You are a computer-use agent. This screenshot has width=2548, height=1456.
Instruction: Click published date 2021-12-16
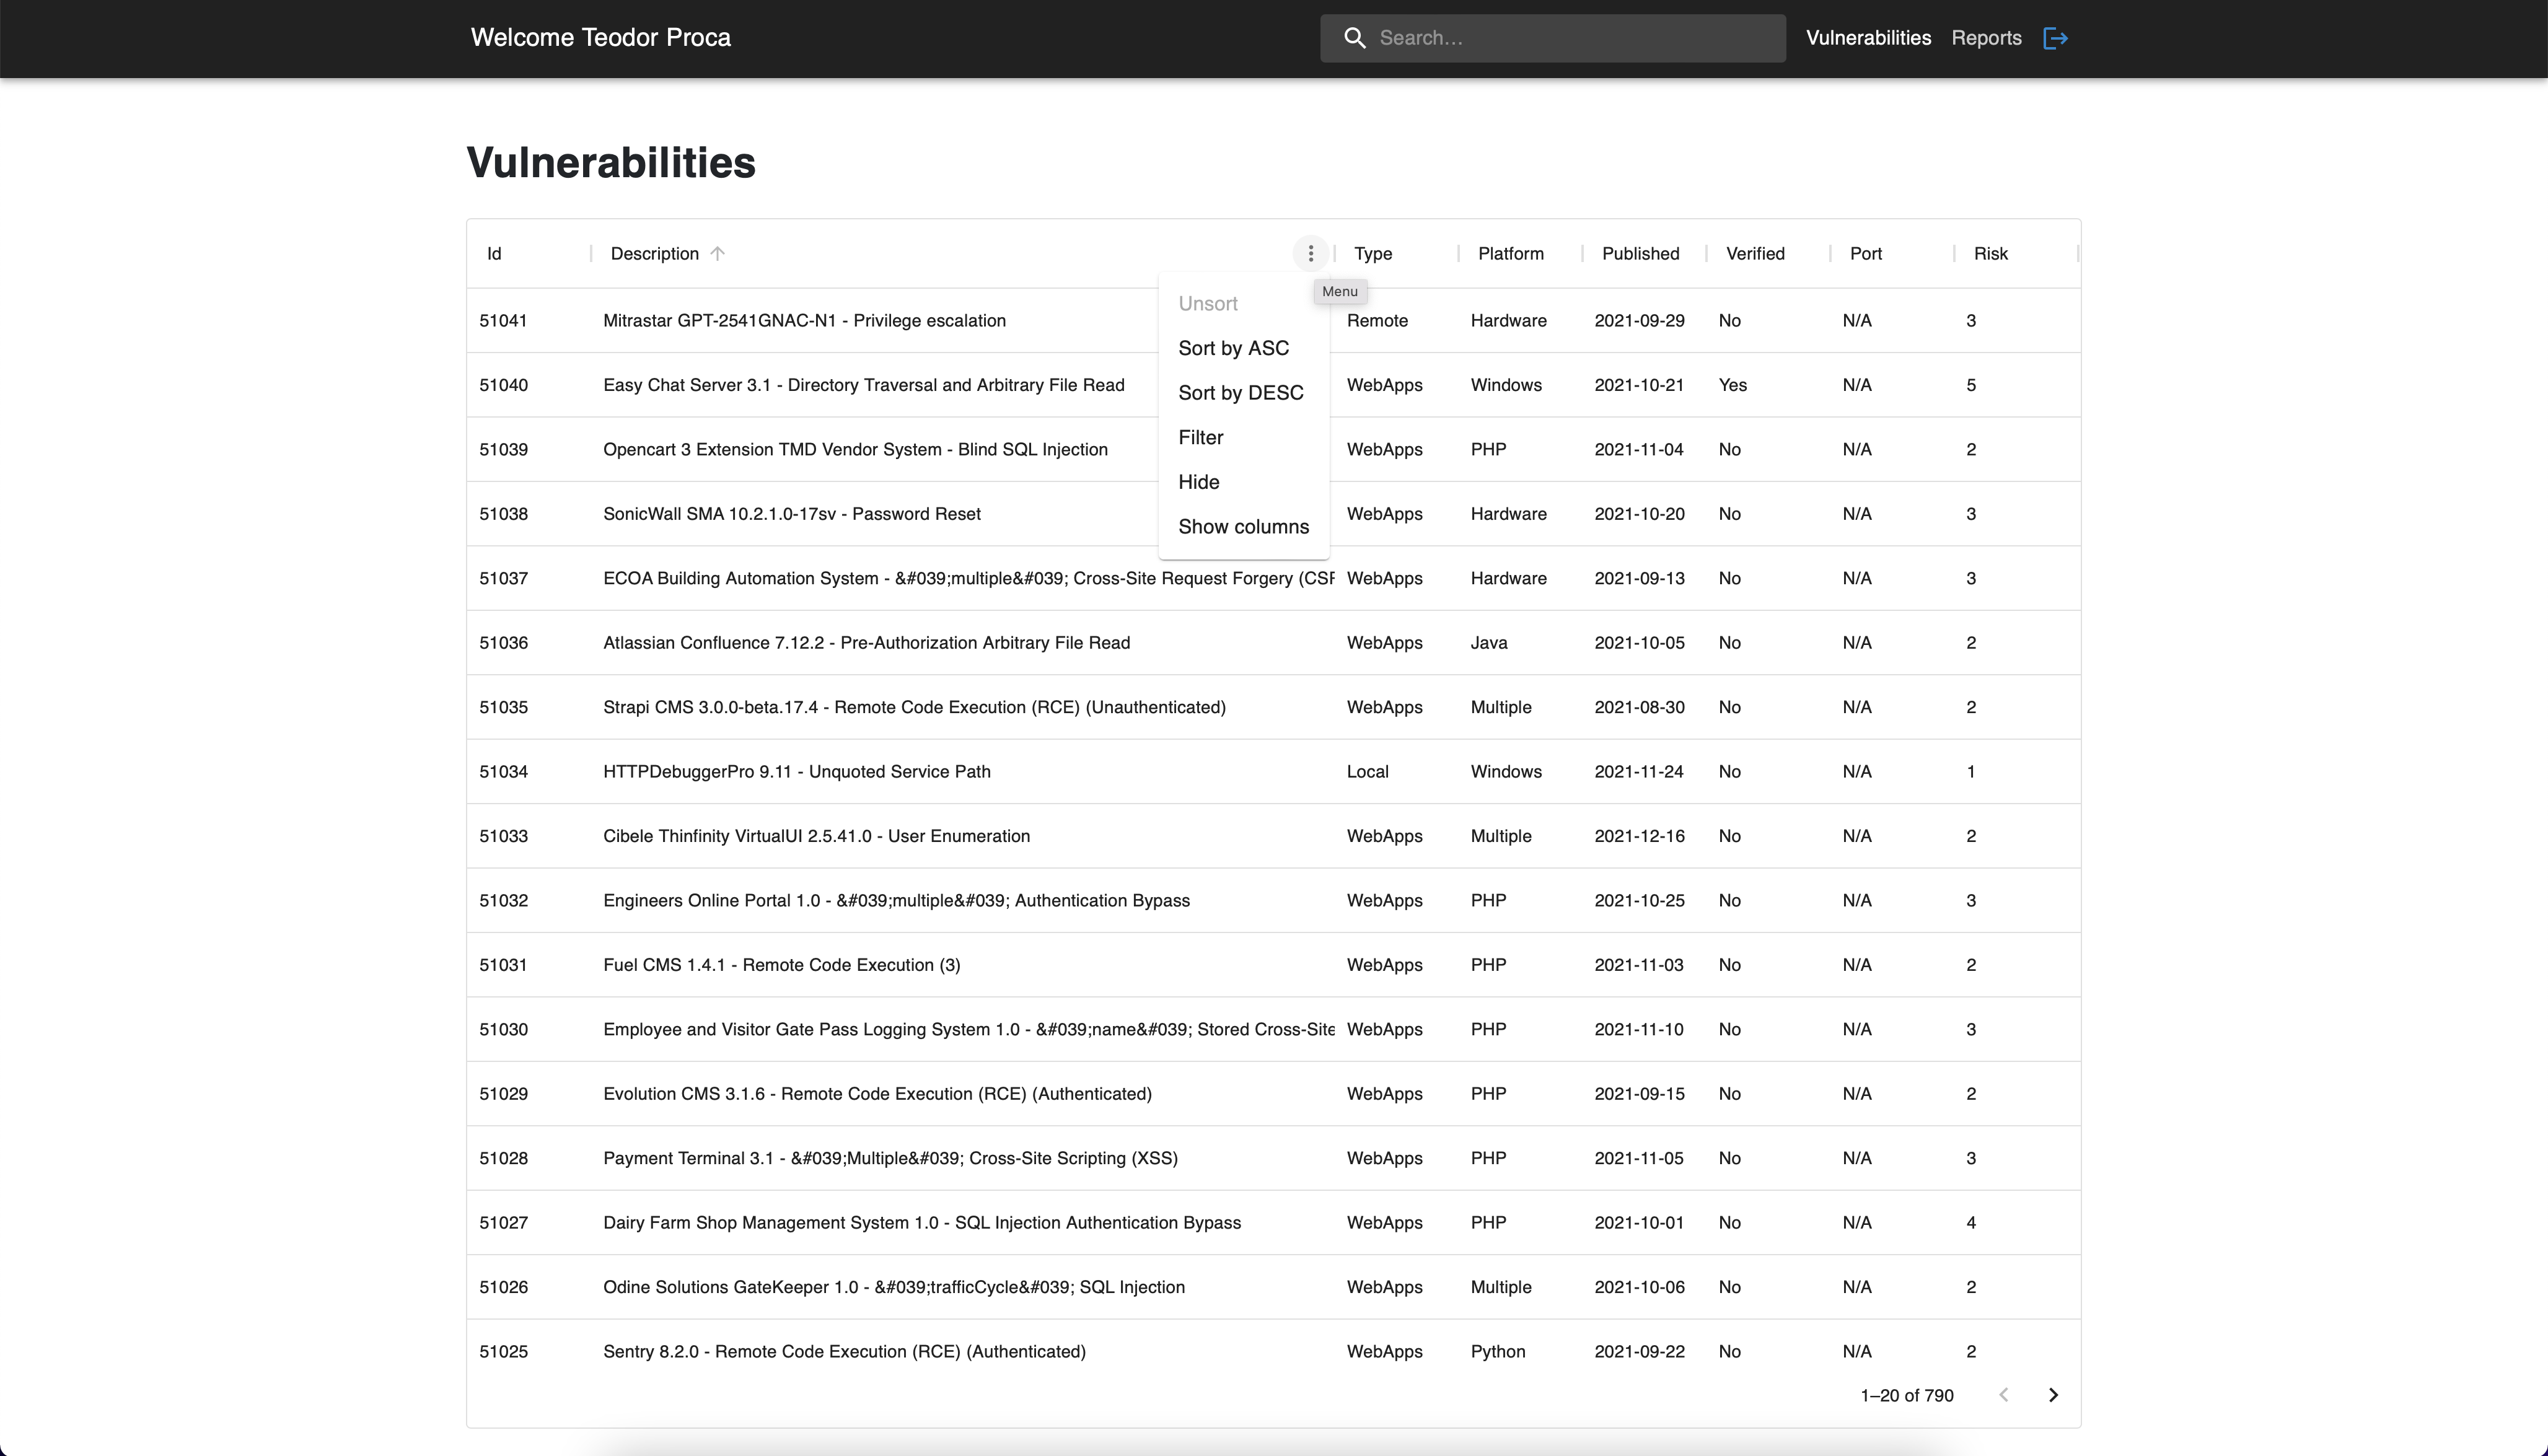pos(1639,836)
